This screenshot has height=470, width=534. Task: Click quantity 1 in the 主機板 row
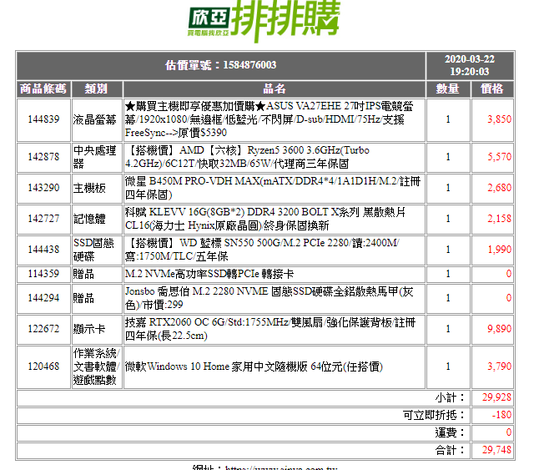448,188
